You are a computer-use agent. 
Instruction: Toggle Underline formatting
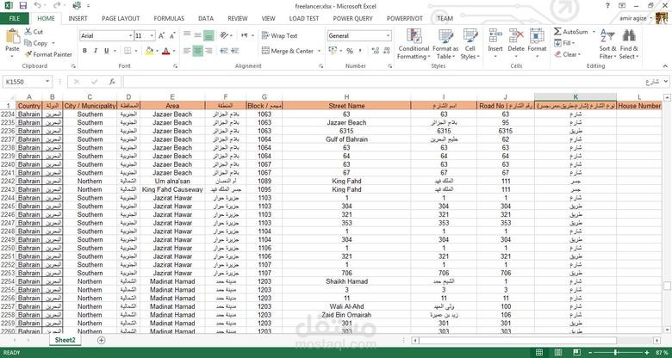(106, 51)
